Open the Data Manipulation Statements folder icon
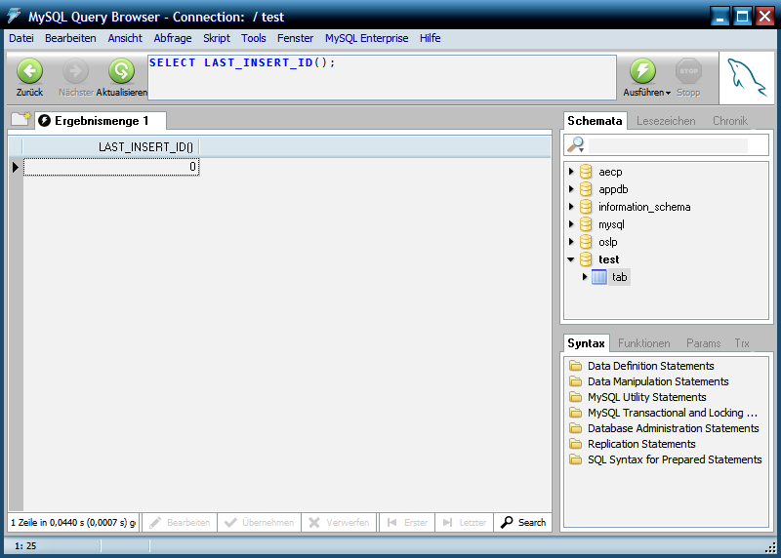 (x=576, y=381)
